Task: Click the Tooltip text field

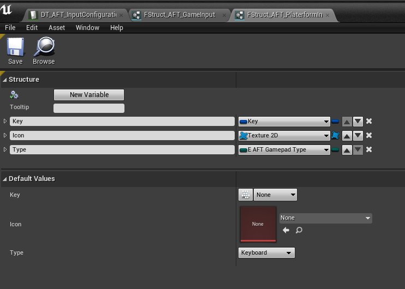Action: (89, 108)
